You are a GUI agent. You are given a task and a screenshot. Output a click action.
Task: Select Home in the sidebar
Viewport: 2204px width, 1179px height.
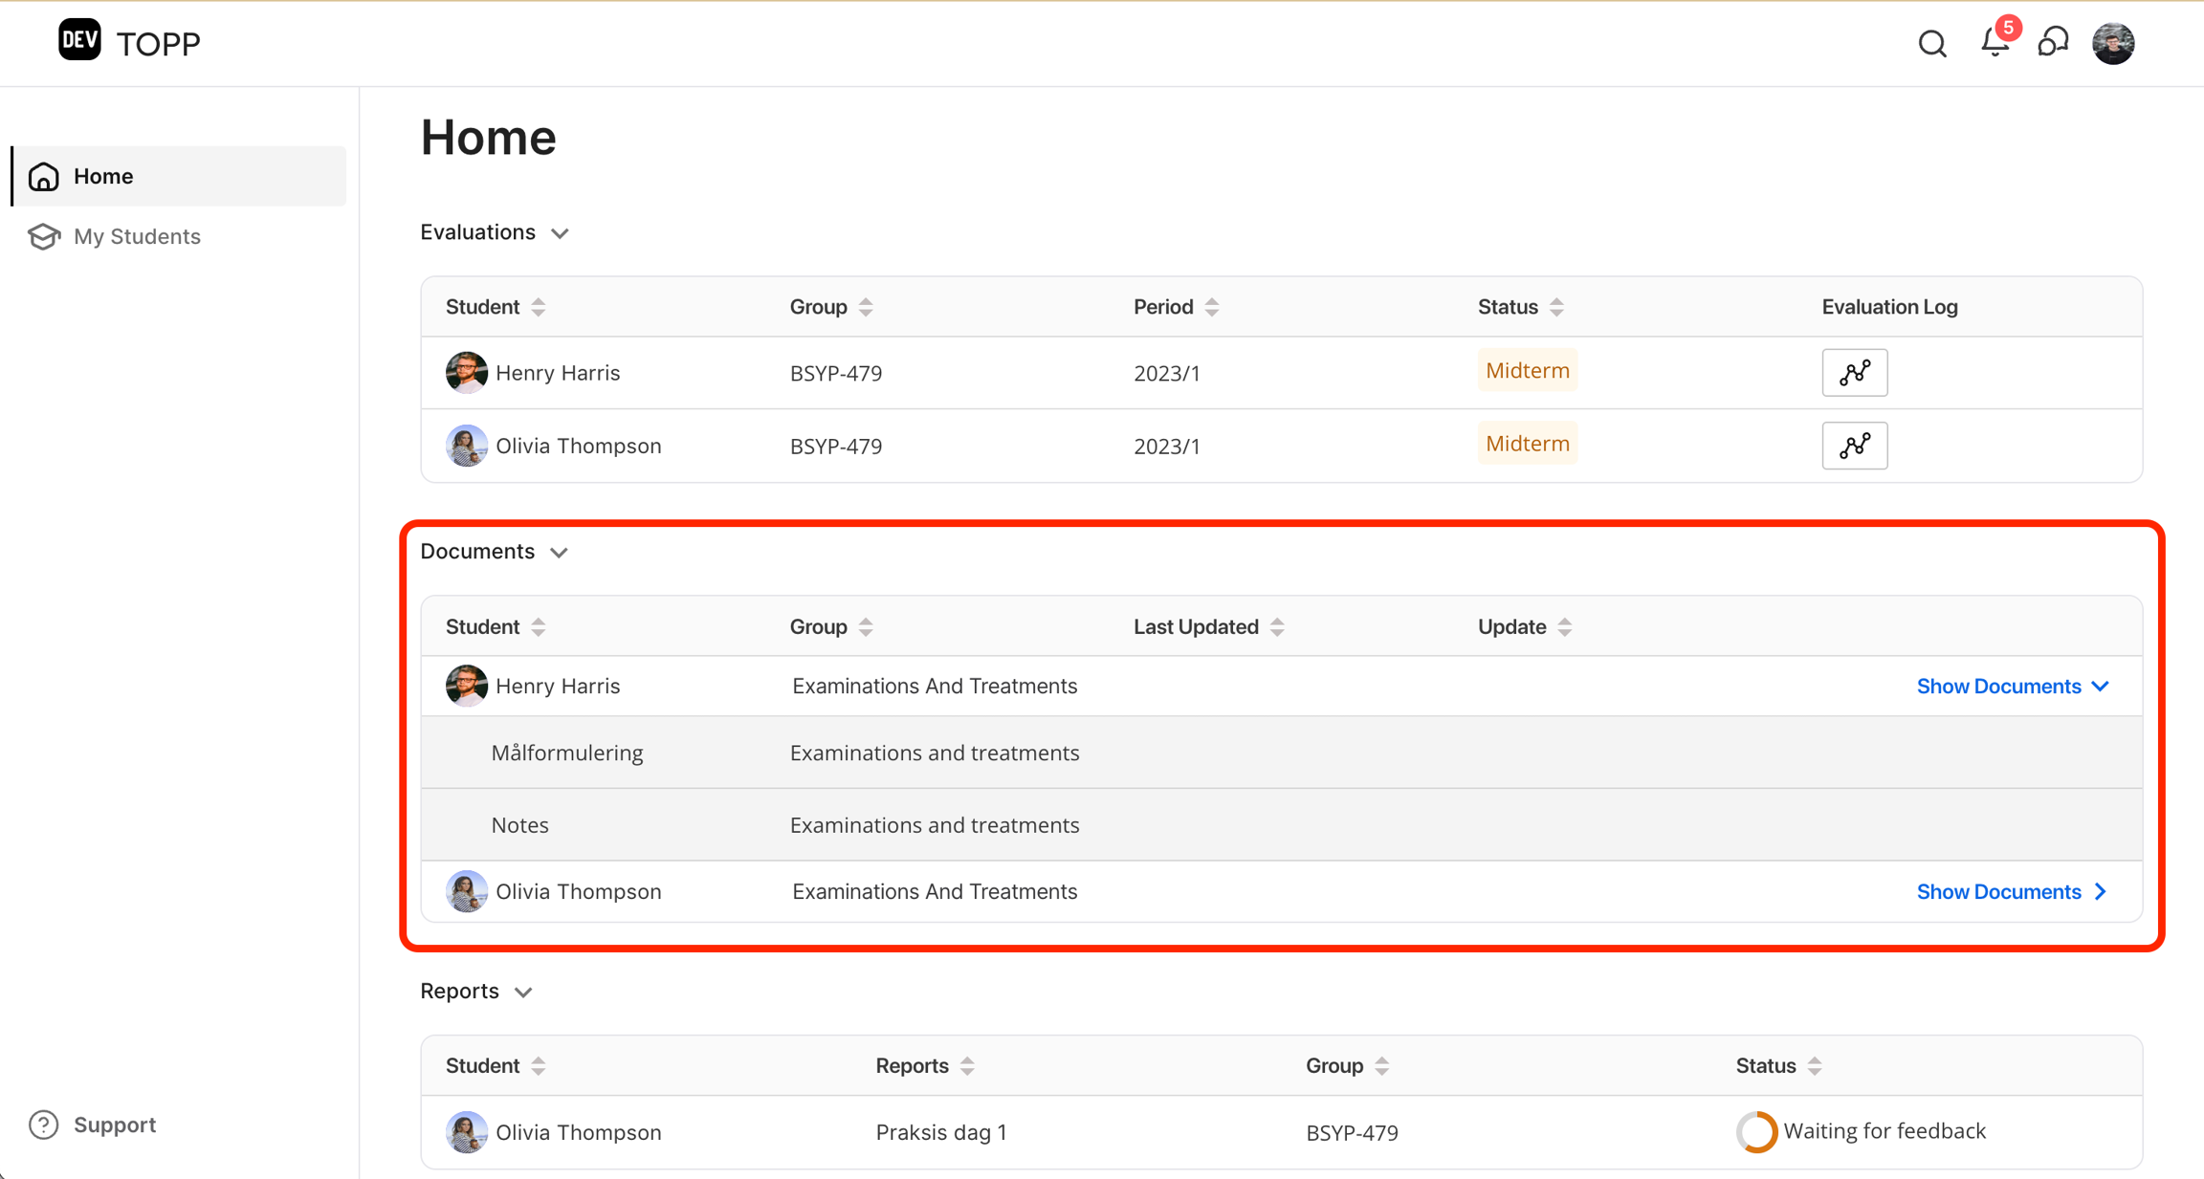(x=103, y=176)
